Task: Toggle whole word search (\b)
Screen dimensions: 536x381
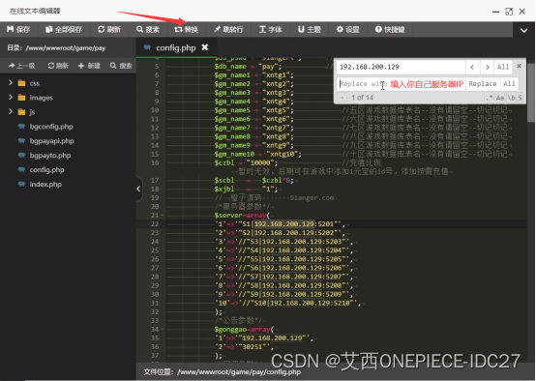Action: coord(512,98)
